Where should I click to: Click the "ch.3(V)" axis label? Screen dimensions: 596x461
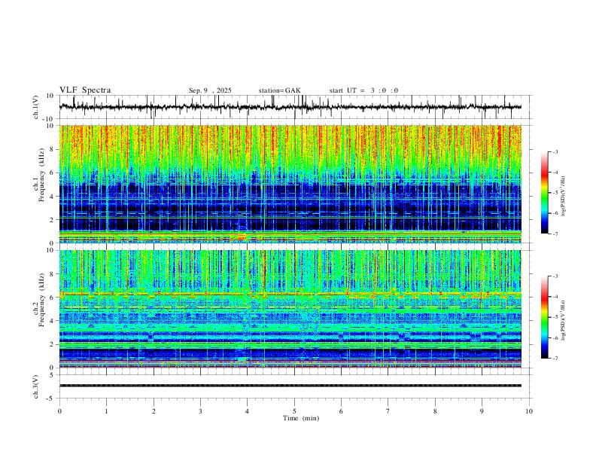coord(36,386)
